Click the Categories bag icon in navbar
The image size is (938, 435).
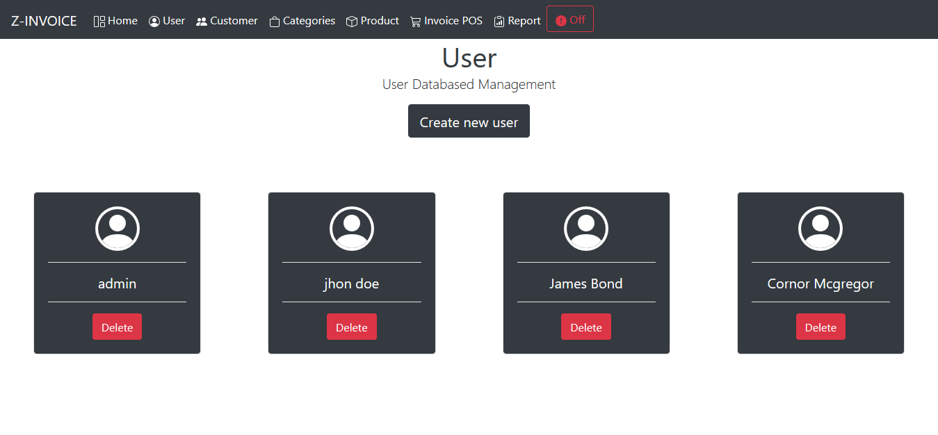(x=275, y=22)
